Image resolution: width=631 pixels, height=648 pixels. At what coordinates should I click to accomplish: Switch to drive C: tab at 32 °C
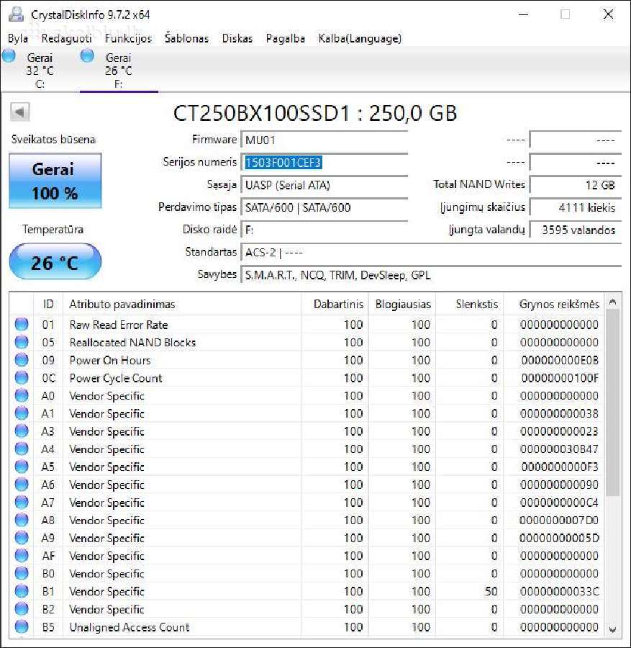point(40,70)
